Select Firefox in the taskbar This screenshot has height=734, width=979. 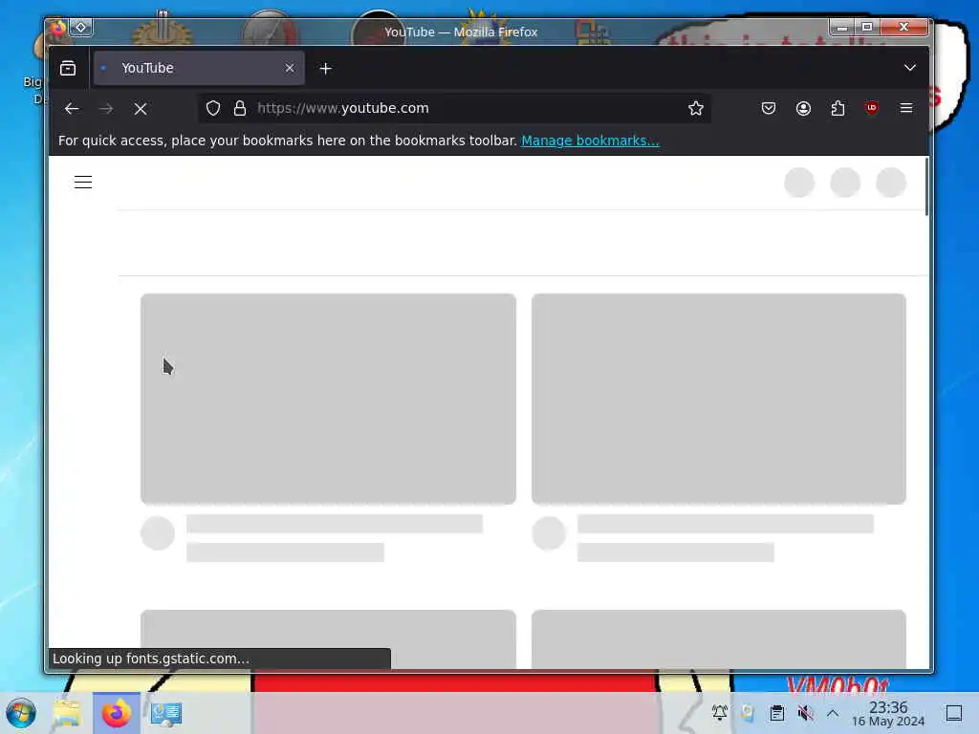[x=116, y=713]
